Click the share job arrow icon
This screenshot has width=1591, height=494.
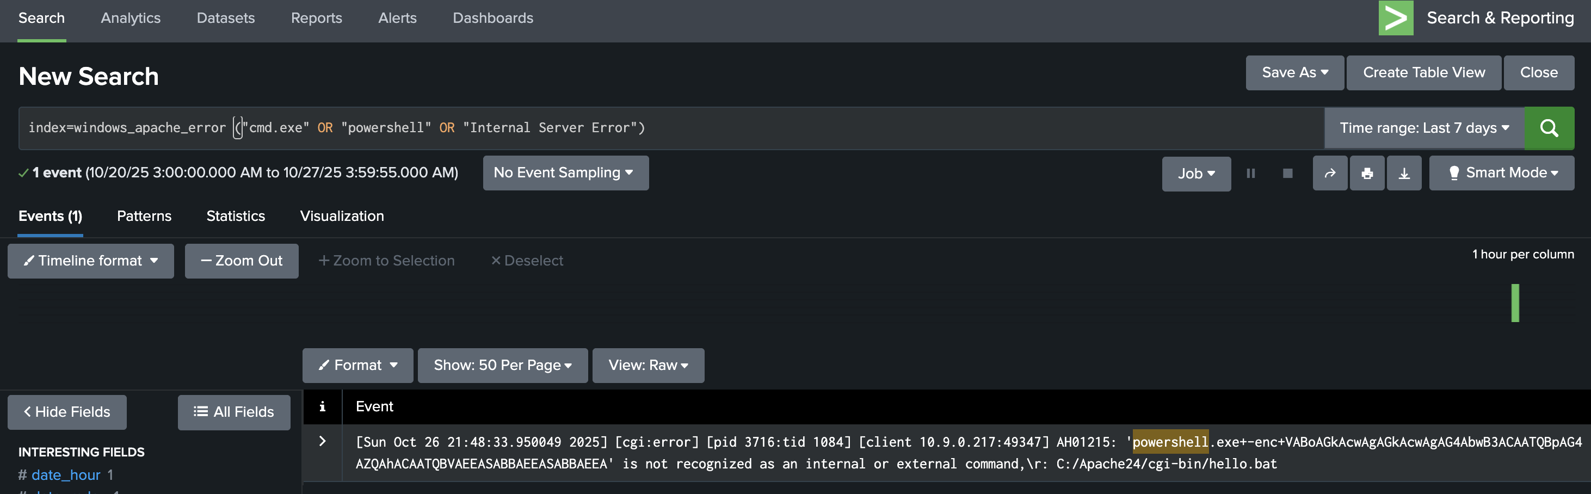[1329, 174]
